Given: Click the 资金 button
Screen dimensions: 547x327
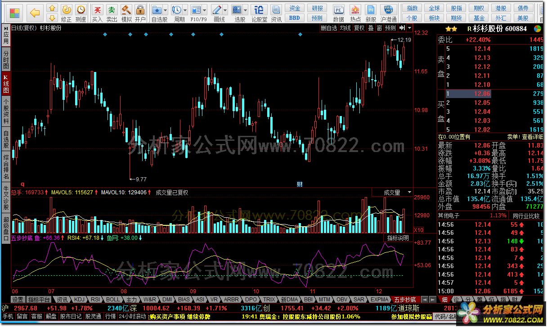Looking at the screenshot, I should 295,8.
